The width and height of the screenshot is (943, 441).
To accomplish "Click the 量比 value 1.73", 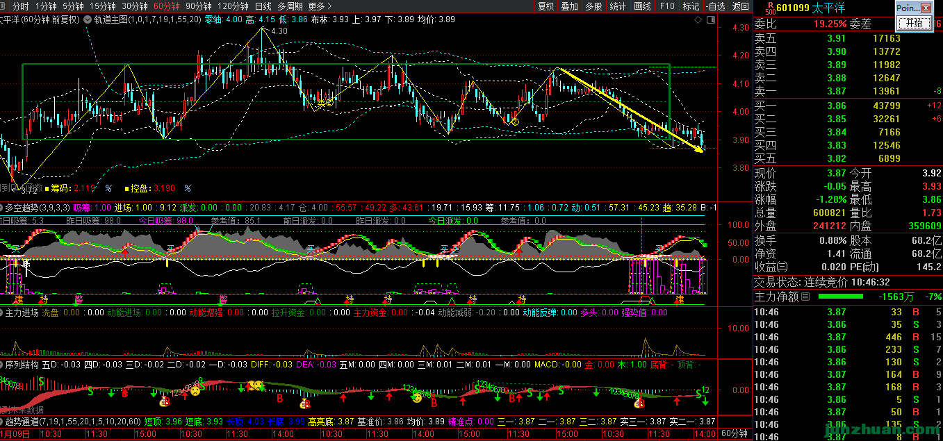I will click(932, 213).
